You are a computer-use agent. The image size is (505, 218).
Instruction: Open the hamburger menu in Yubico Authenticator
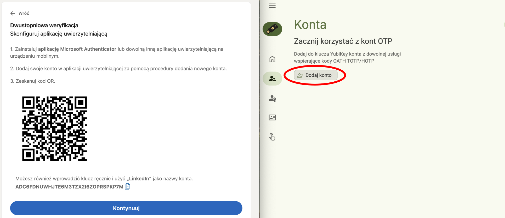coord(272,6)
